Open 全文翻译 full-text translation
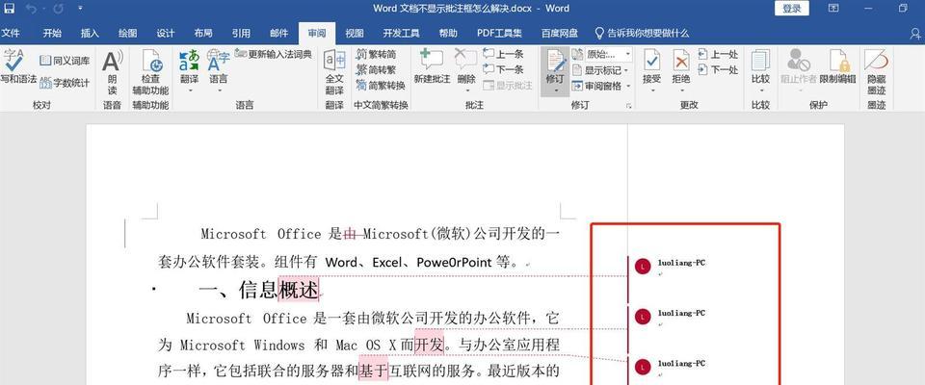The height and width of the screenshot is (385, 925). tap(334, 73)
